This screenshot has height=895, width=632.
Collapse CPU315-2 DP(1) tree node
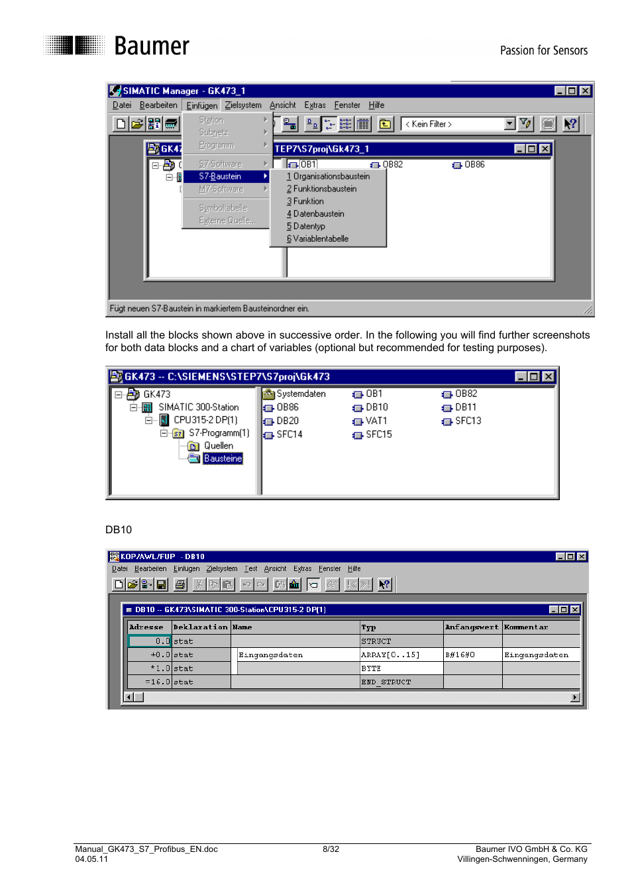click(149, 420)
